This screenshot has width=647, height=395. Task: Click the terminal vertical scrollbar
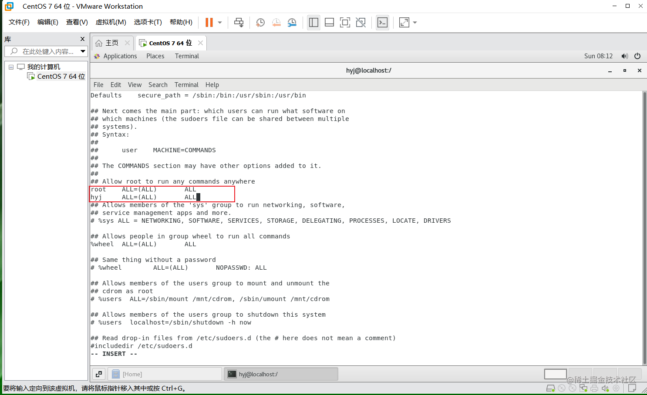point(645,228)
